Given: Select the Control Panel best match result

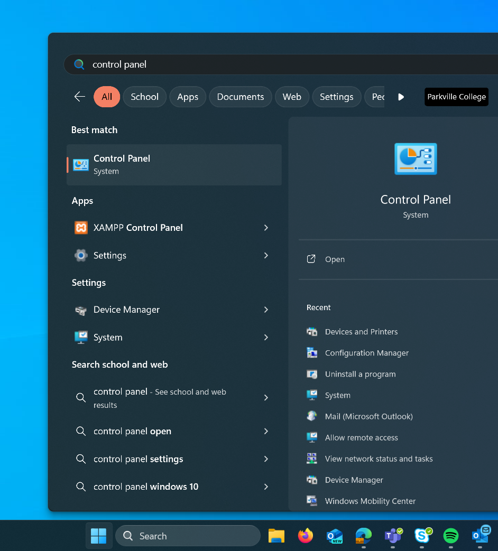Looking at the screenshot, I should tap(174, 165).
